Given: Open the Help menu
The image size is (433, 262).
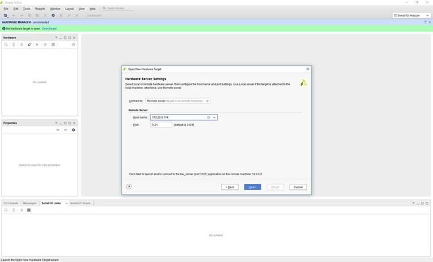Looking at the screenshot, I should [92, 9].
